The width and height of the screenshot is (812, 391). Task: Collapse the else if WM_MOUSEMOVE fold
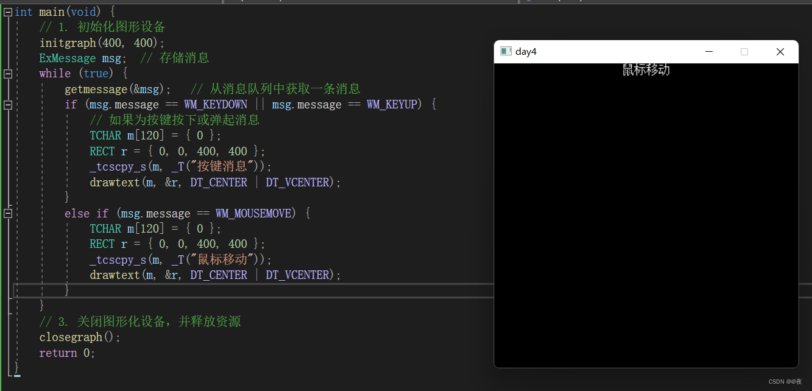tap(8, 214)
